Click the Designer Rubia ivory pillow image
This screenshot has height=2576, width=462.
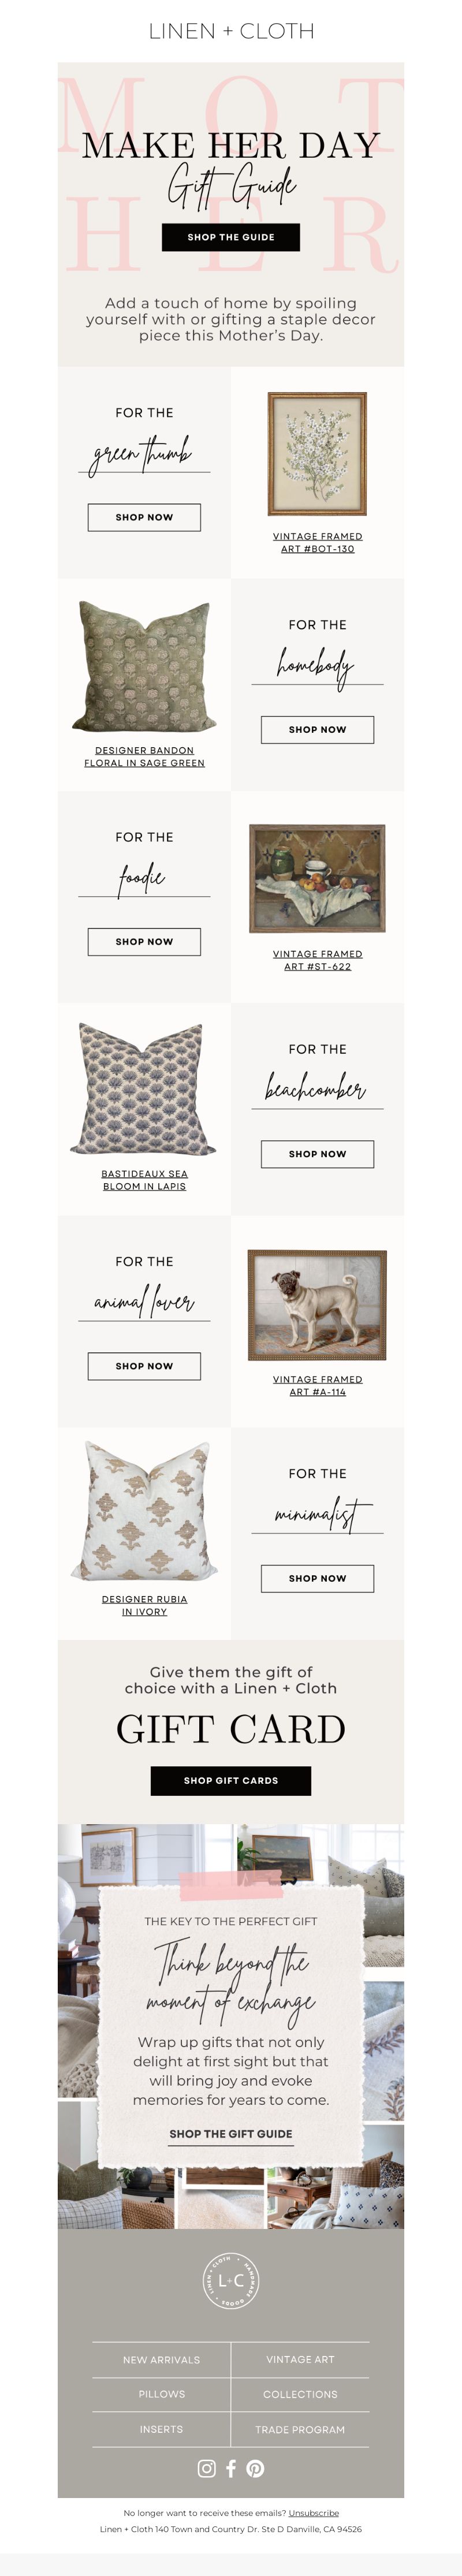[144, 1511]
